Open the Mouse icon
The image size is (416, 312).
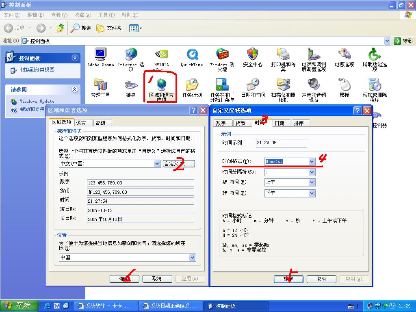pos(344,84)
